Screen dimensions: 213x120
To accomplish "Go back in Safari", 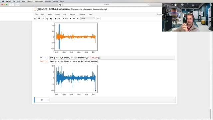I will 10,5.
